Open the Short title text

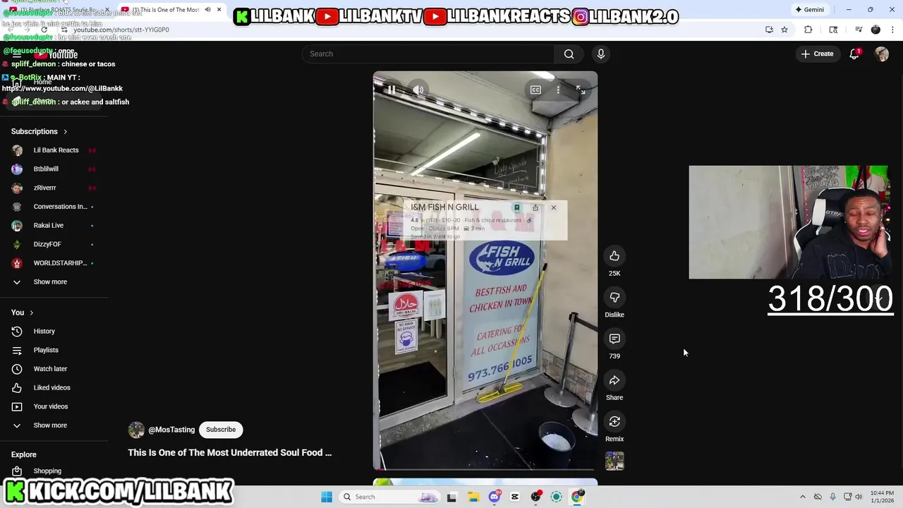pos(229,453)
